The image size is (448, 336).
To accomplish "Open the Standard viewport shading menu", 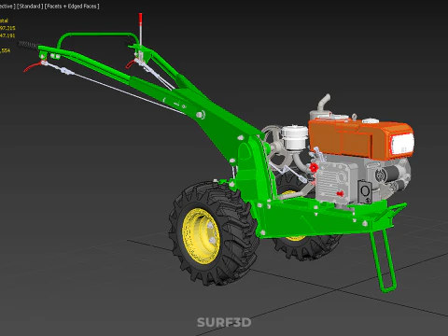I will point(30,7).
